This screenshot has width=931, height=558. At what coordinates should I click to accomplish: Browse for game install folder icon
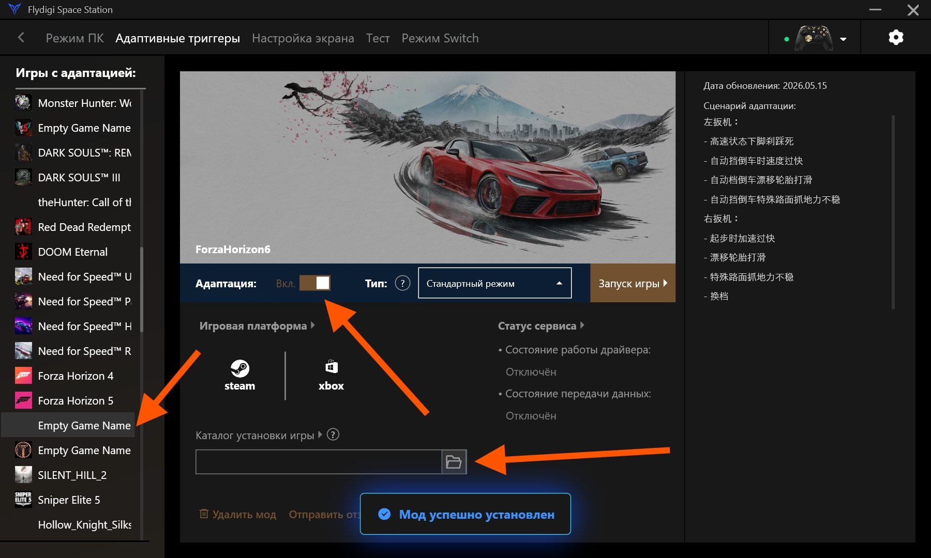[454, 462]
